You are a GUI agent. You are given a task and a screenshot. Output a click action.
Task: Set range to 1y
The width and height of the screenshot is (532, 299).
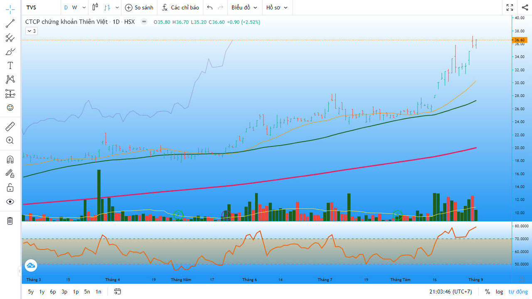[42, 292]
